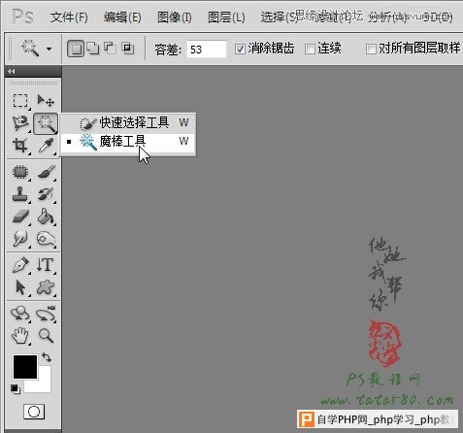Screen dimensions: 463x433
Task: Click the Magic Wand tool in toolbox
Action: tap(46, 123)
